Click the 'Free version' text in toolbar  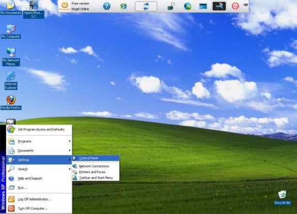click(x=80, y=4)
